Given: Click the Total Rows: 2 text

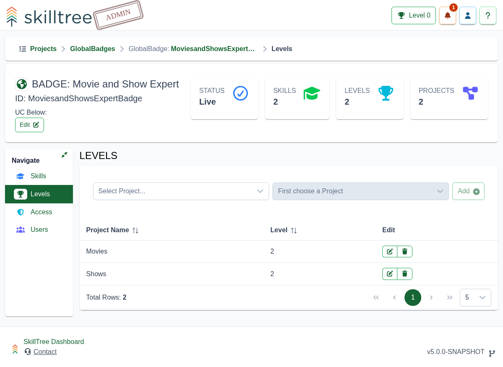Looking at the screenshot, I should pos(106,298).
